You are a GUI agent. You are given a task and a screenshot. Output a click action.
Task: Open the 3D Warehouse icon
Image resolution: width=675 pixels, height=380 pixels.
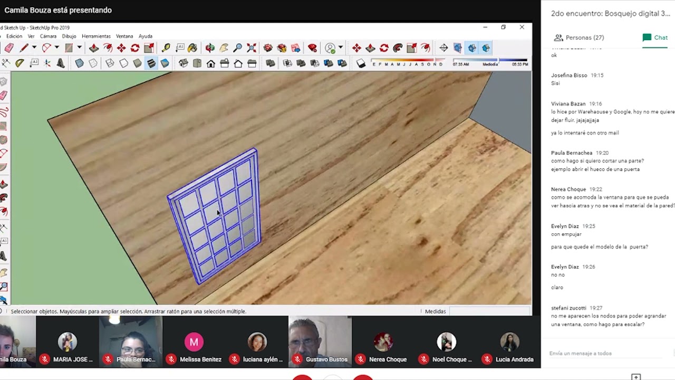tap(268, 48)
